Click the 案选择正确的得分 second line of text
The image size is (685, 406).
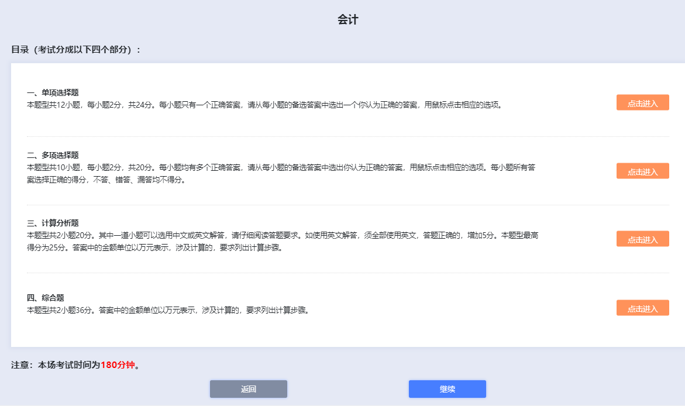click(x=106, y=180)
